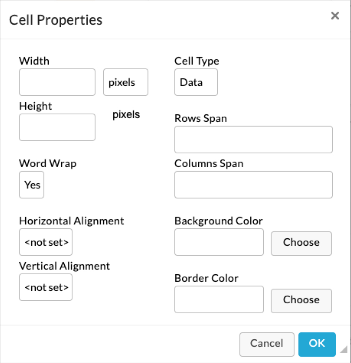
Task: Click the Width input field
Action: 57,82
